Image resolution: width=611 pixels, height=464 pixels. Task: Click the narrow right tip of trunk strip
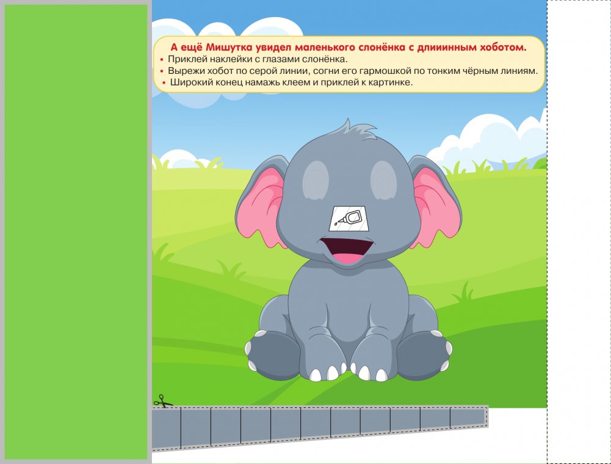tap(468, 417)
